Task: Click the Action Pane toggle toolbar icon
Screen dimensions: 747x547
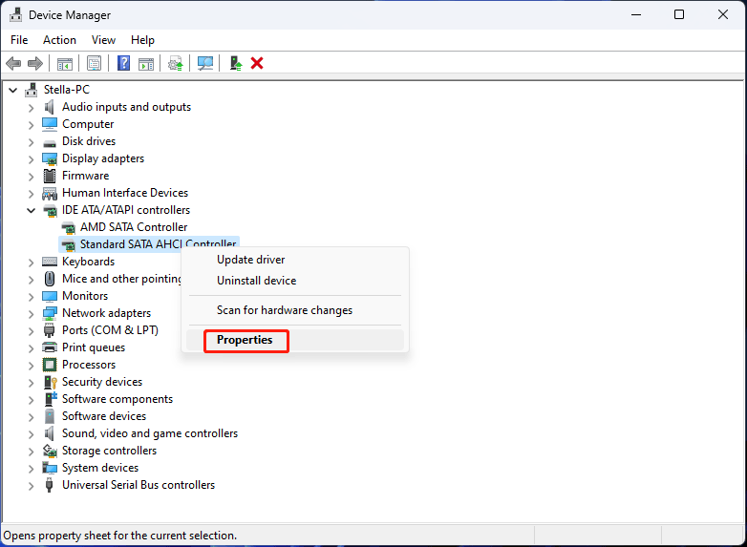Action: pyautogui.click(x=146, y=63)
